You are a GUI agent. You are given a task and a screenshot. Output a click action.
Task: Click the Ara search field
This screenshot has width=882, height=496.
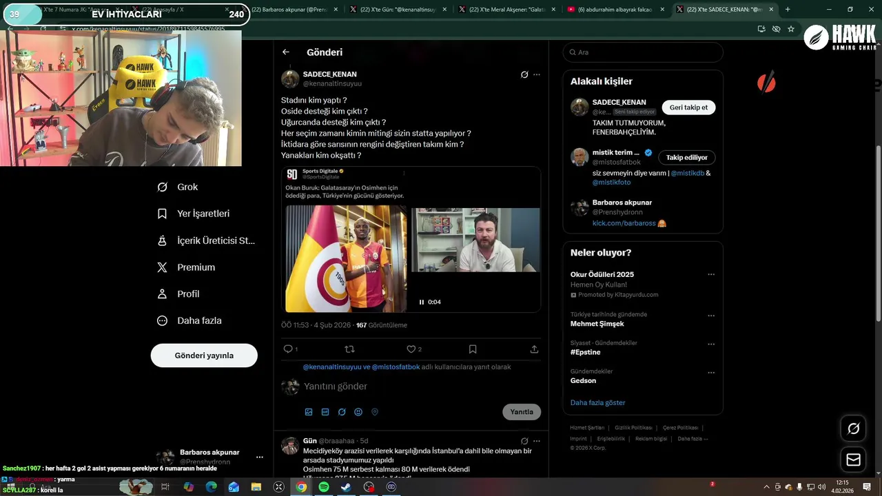pyautogui.click(x=643, y=52)
